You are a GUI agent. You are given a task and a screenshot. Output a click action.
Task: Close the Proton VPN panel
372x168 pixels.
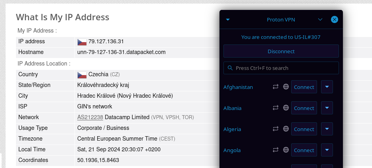[x=334, y=19]
